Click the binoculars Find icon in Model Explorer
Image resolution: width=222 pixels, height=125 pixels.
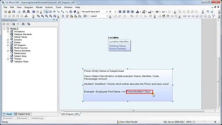point(23,24)
